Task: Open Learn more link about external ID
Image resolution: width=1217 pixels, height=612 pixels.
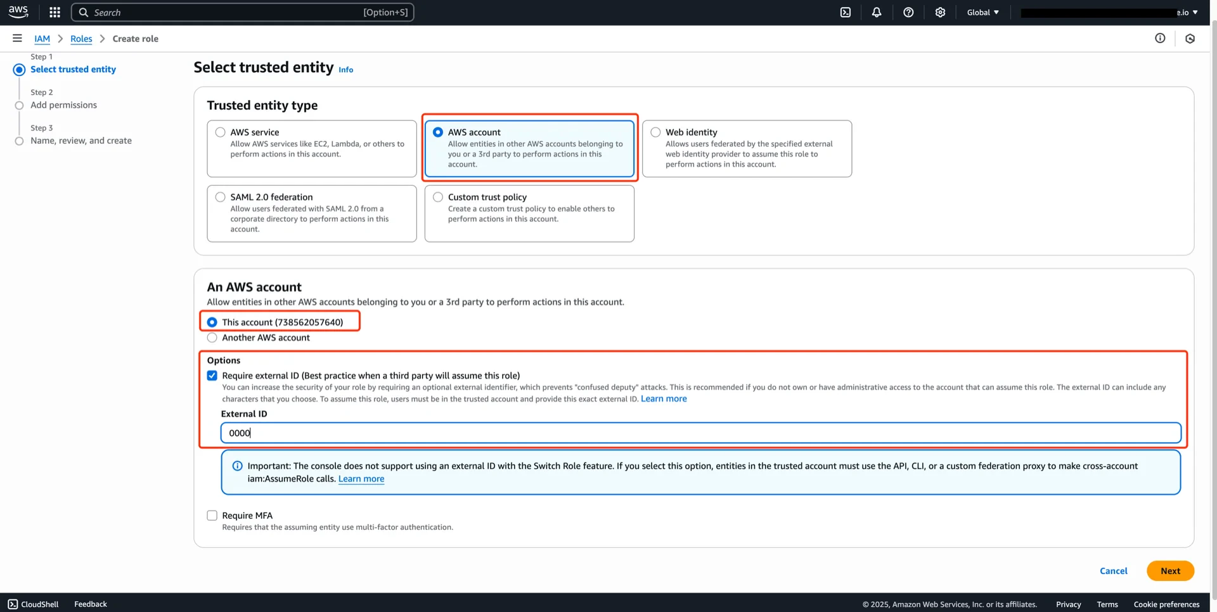Action: (x=664, y=398)
